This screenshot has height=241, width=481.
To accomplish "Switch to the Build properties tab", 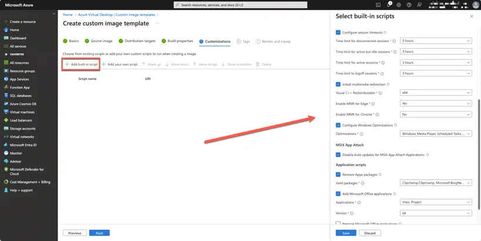I will click(177, 41).
